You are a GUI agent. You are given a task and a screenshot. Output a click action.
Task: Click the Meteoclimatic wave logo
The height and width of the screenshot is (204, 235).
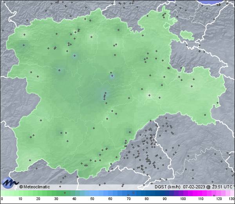9,183
